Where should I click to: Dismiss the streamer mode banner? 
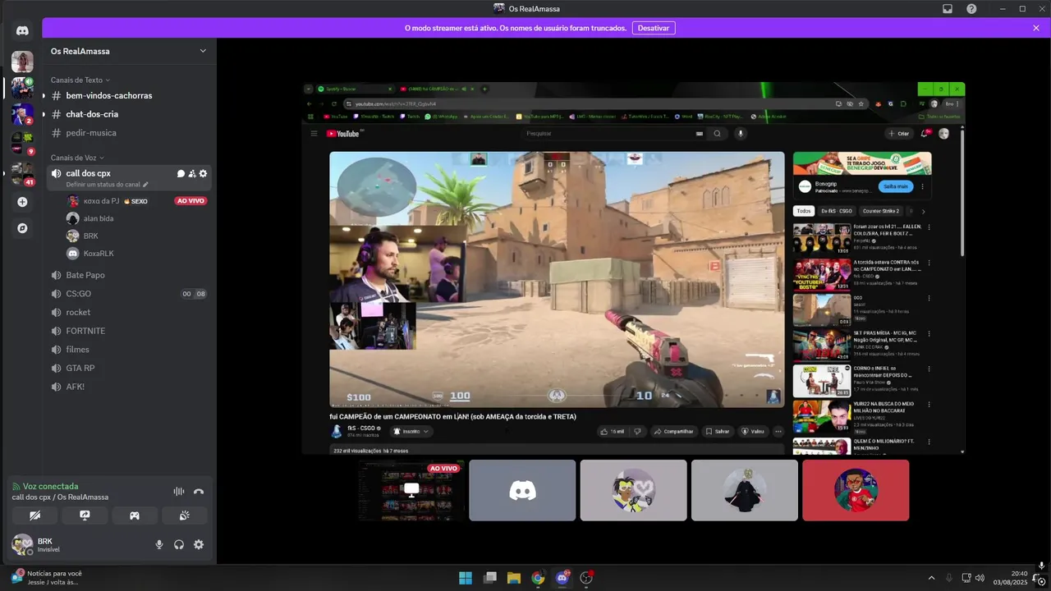pos(1036,28)
